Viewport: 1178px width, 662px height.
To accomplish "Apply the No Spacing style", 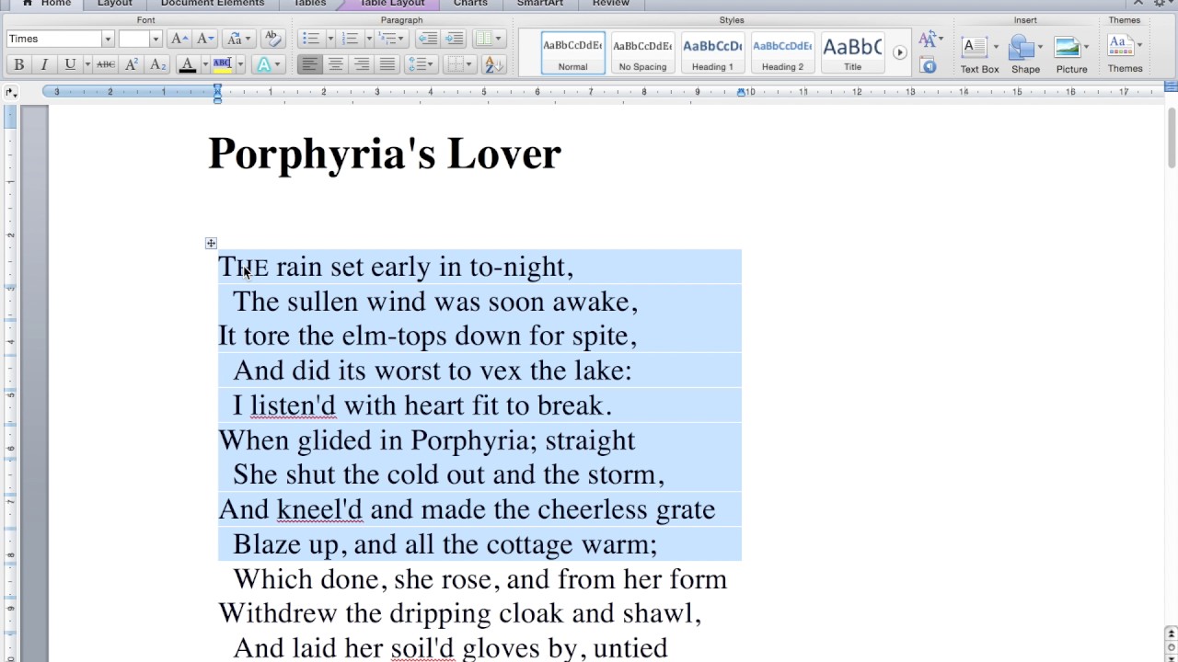I will (x=642, y=53).
